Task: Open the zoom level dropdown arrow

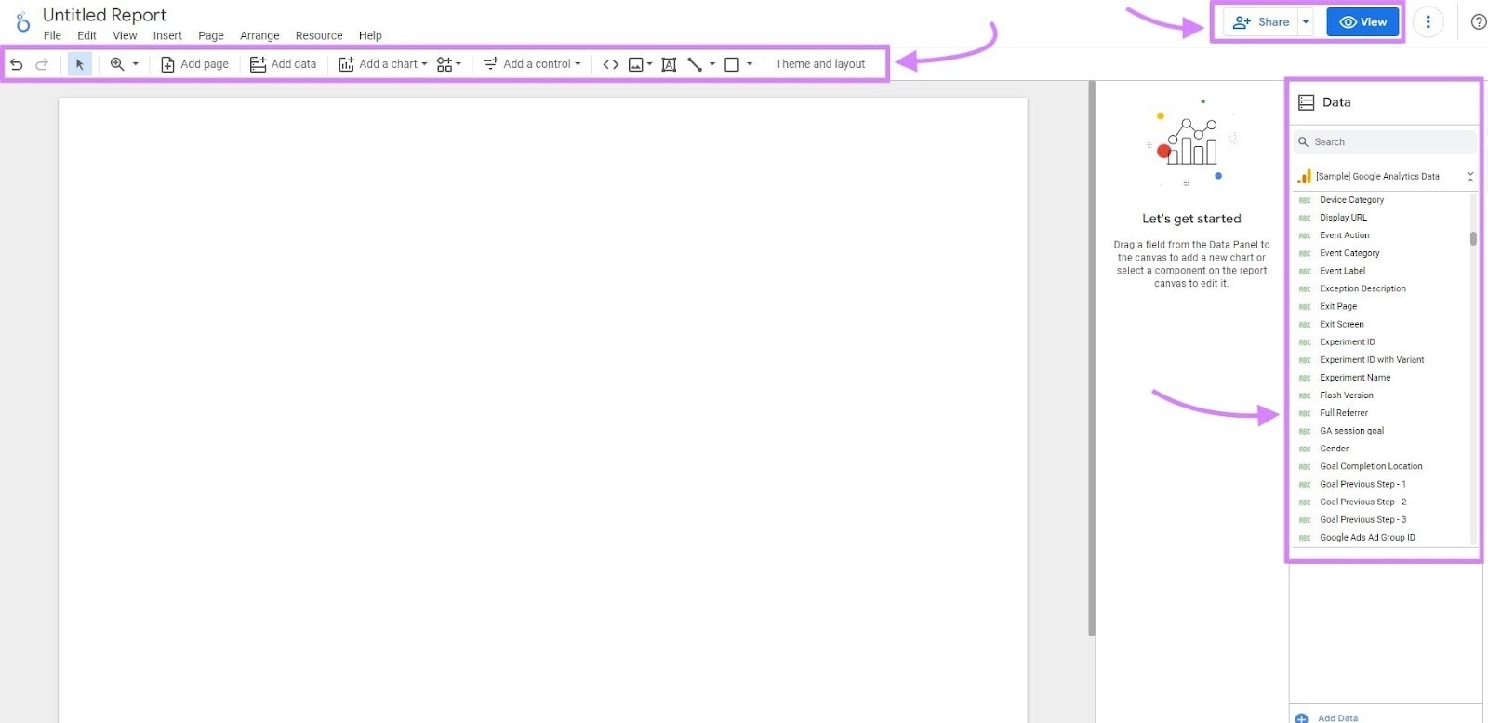Action: [x=136, y=64]
